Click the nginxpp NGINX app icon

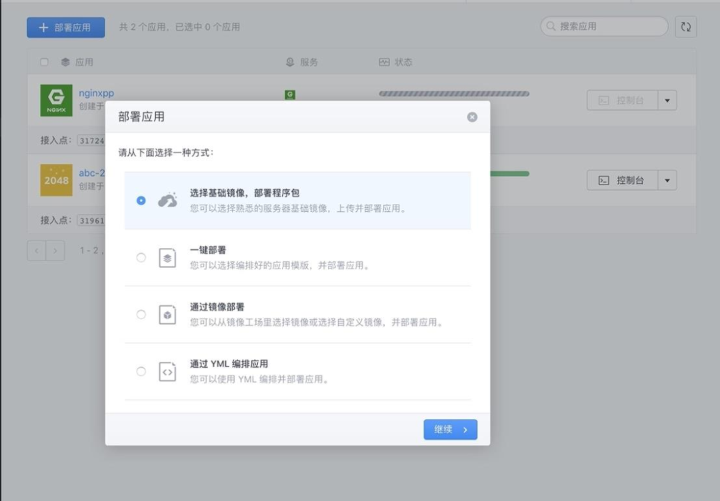(x=56, y=101)
